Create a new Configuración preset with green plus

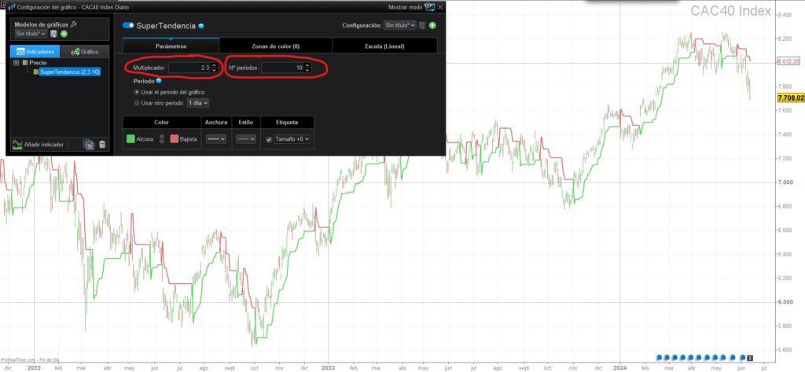[433, 25]
